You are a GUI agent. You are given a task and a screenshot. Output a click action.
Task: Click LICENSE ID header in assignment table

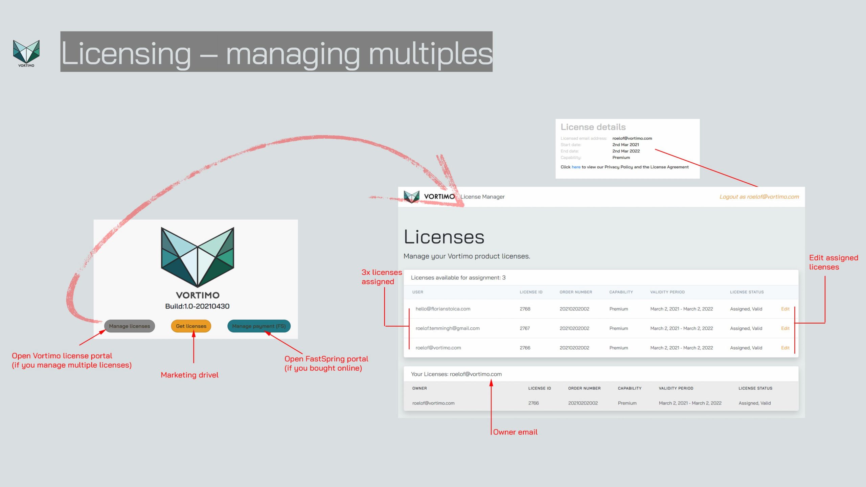pyautogui.click(x=531, y=292)
